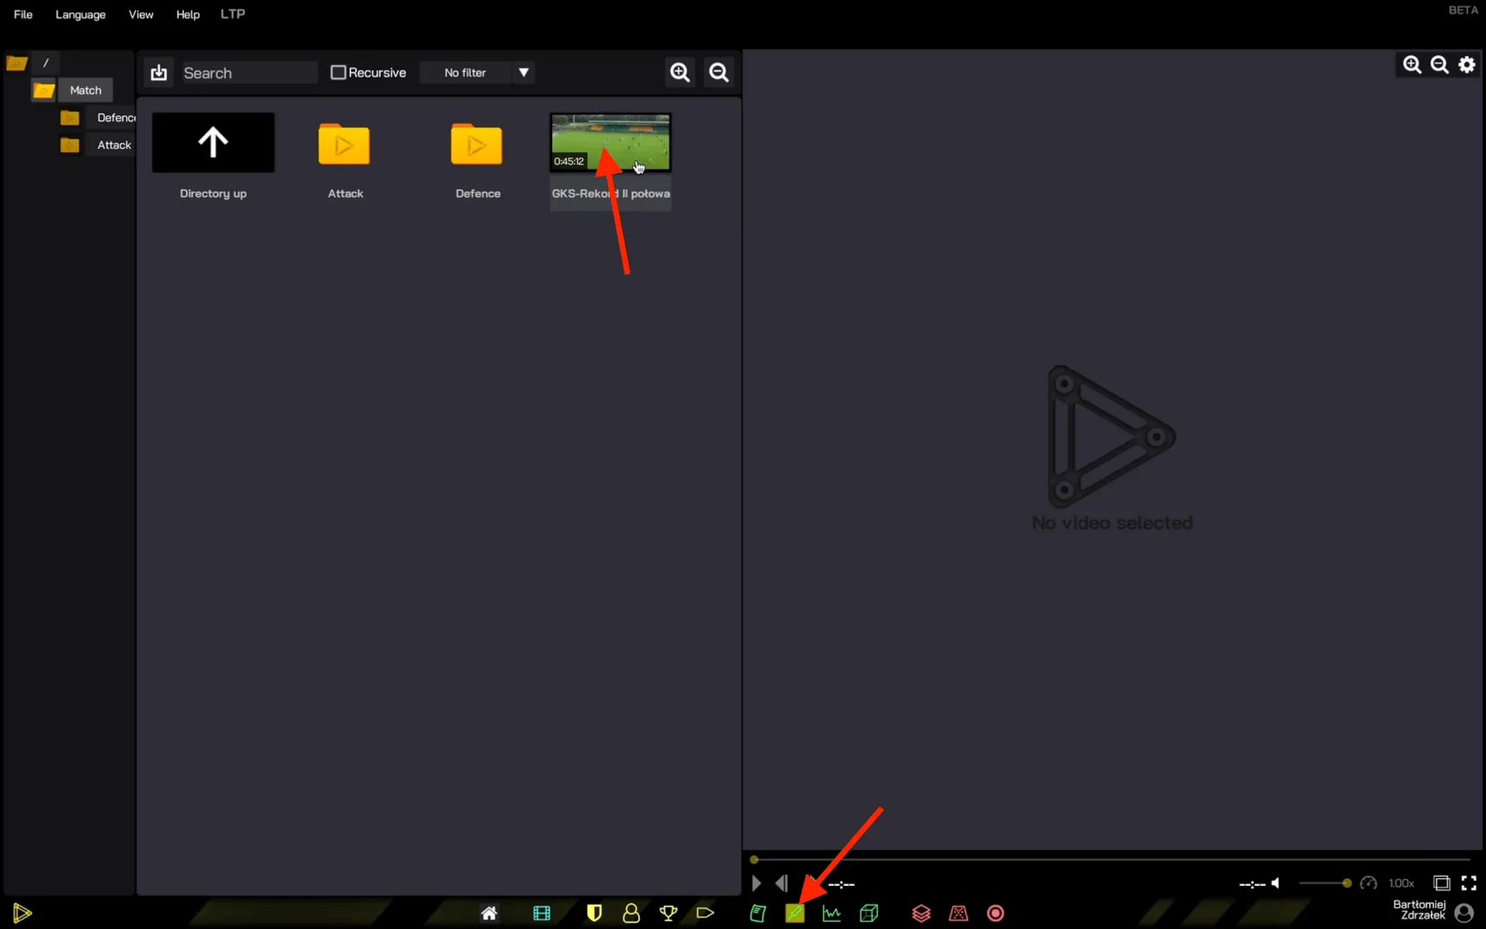This screenshot has height=929, width=1486.
Task: Open the GKS-Rekord II połowa video thumbnail
Action: click(610, 142)
